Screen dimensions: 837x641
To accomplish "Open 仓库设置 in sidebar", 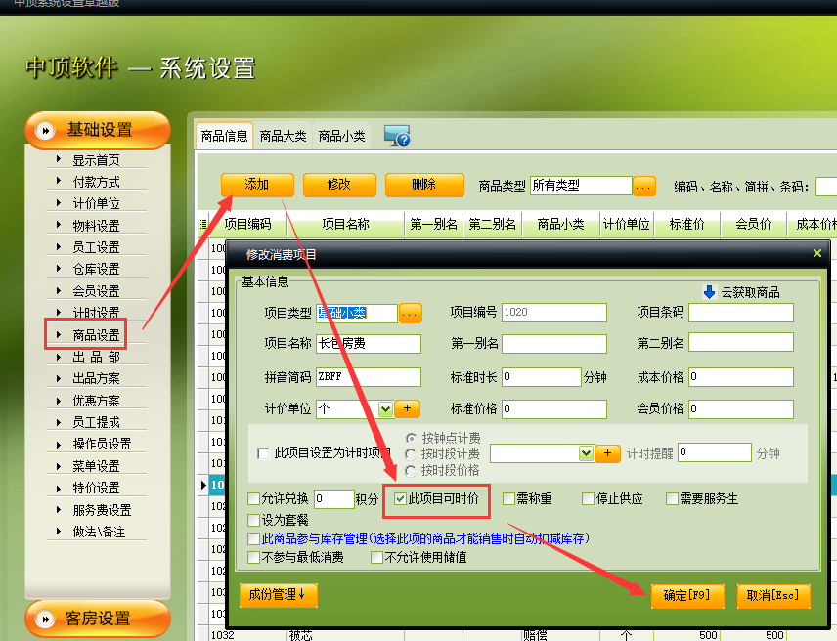I will click(97, 269).
